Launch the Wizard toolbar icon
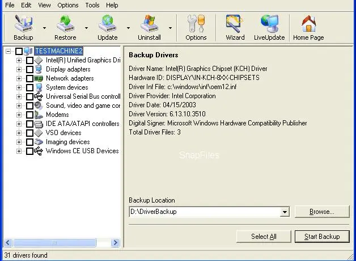Screen dimensions: 356x261 pos(235,23)
